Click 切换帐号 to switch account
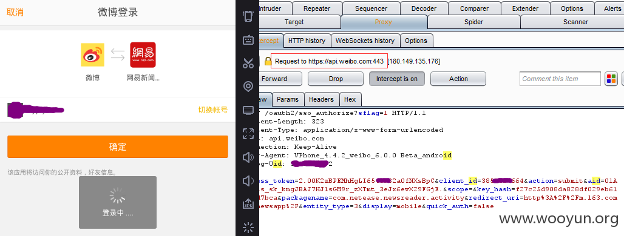 [213, 110]
